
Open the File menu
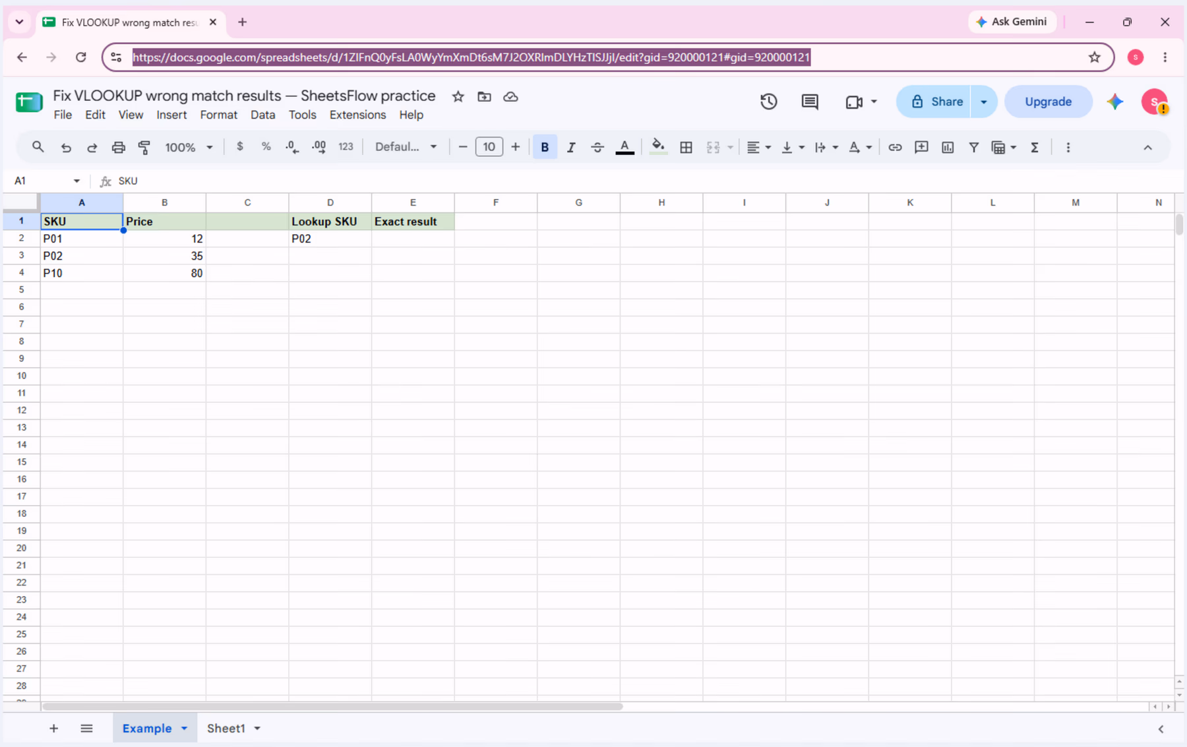tap(63, 115)
